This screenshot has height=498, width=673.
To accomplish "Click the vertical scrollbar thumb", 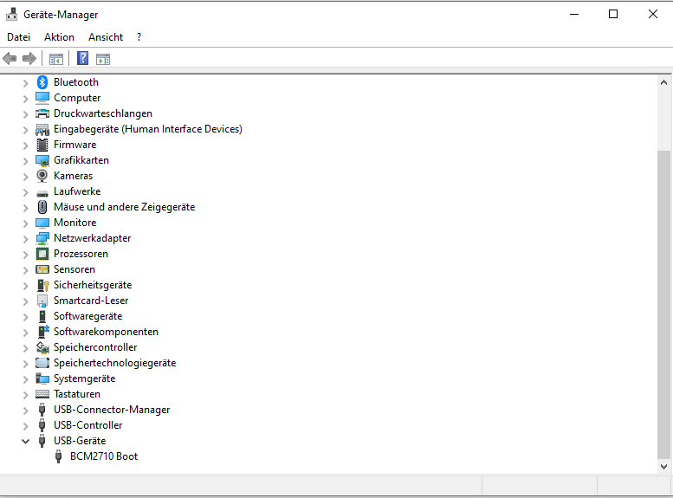I will click(663, 305).
